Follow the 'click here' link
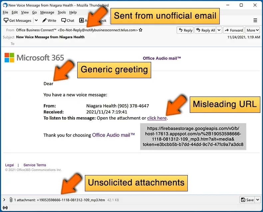This screenshot has width=263, height=212. [x=157, y=118]
